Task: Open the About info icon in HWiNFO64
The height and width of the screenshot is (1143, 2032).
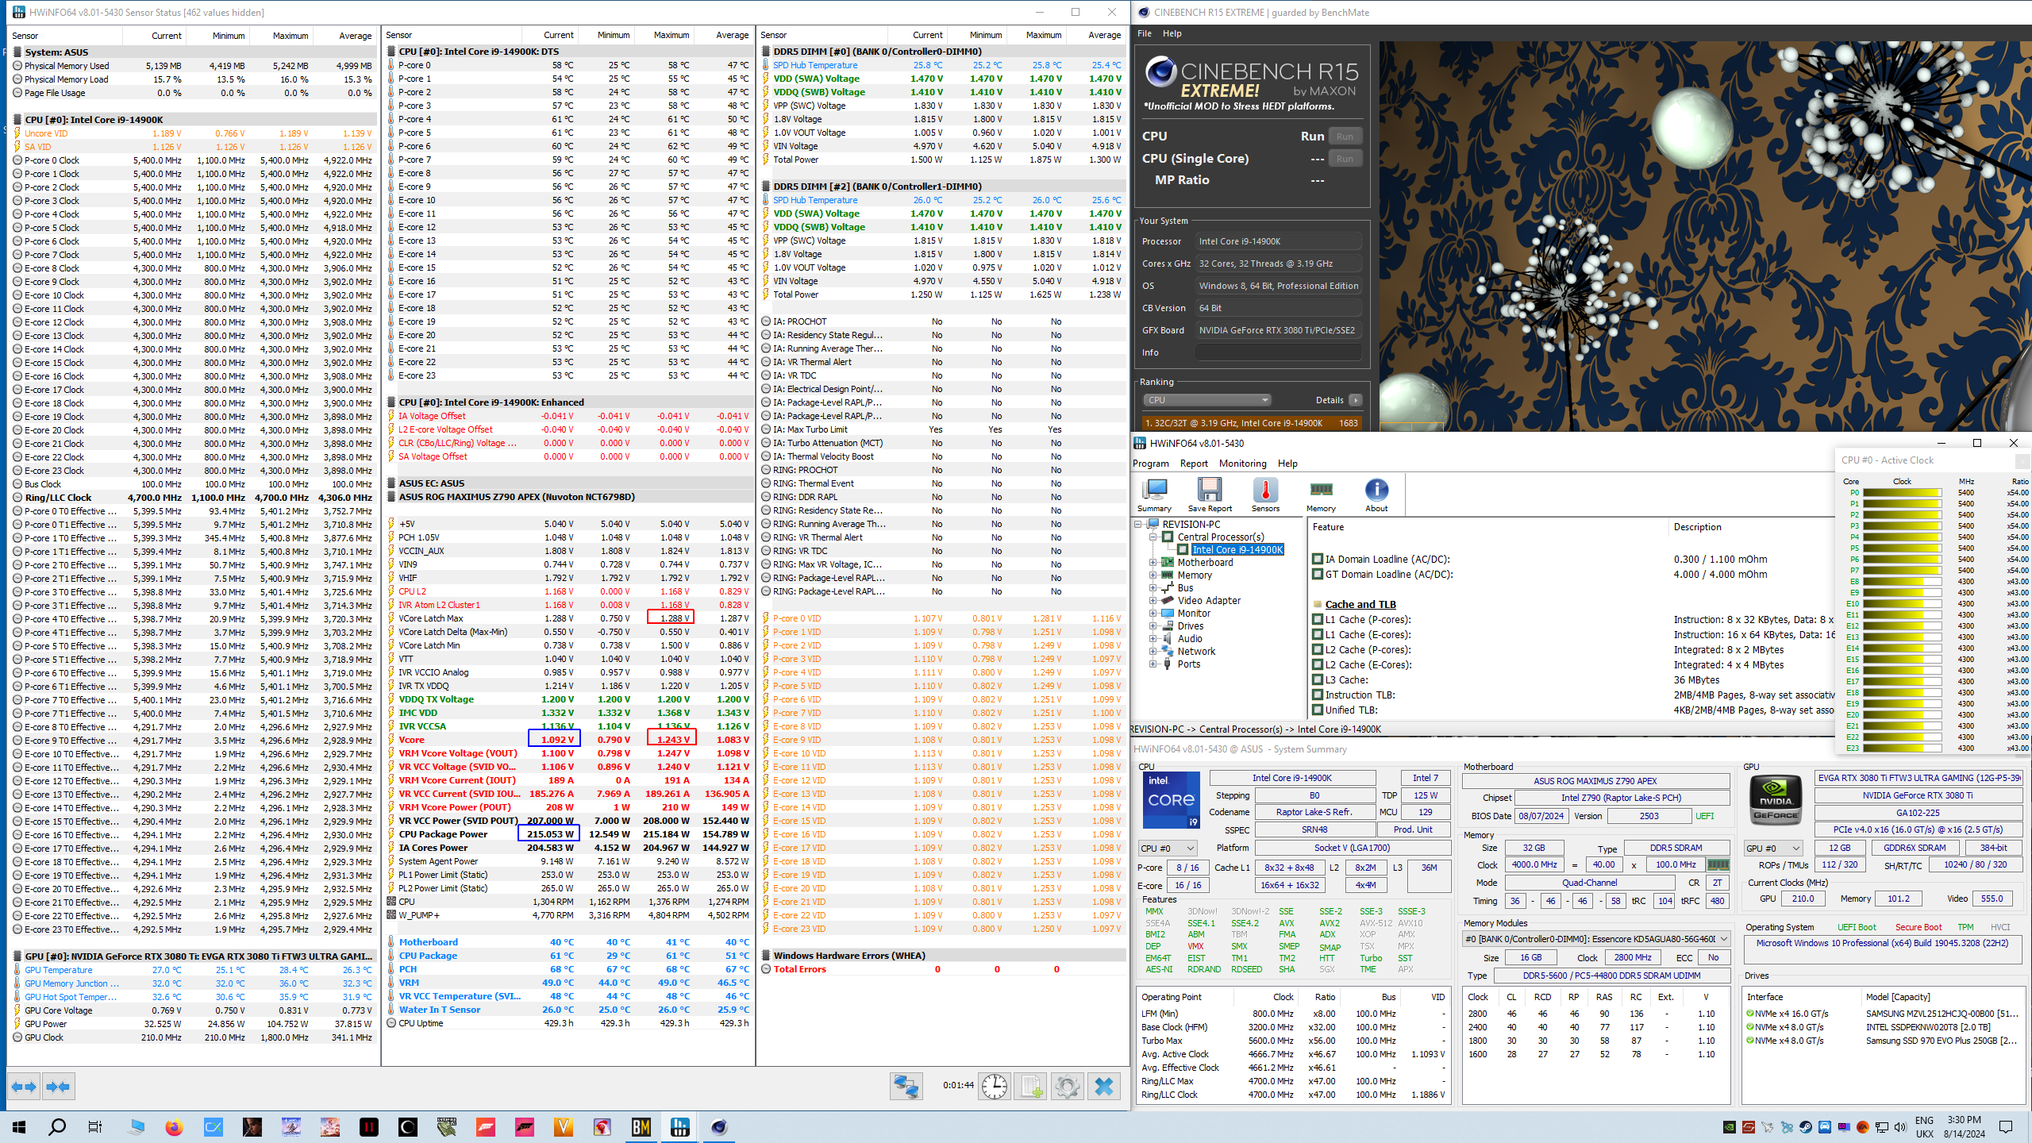Action: pyautogui.click(x=1376, y=495)
